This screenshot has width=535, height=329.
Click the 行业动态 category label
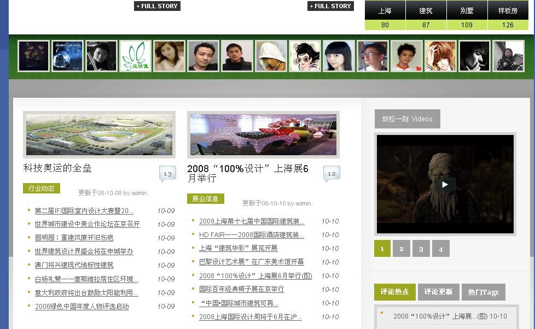click(x=42, y=188)
